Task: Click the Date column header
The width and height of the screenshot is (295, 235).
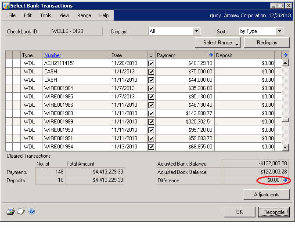Action: coord(129,55)
